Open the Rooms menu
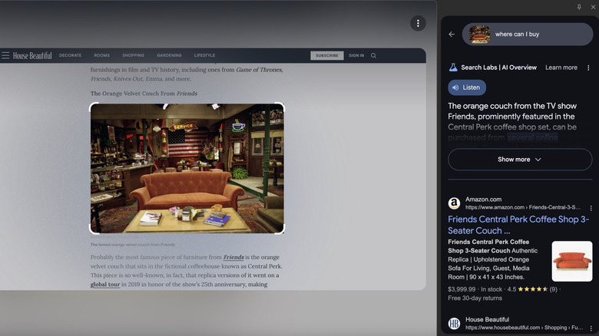This screenshot has height=336, width=599. click(101, 55)
